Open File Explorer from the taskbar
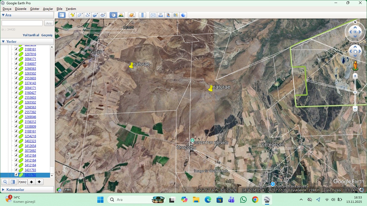This screenshot has height=206, width=367. pos(196,200)
